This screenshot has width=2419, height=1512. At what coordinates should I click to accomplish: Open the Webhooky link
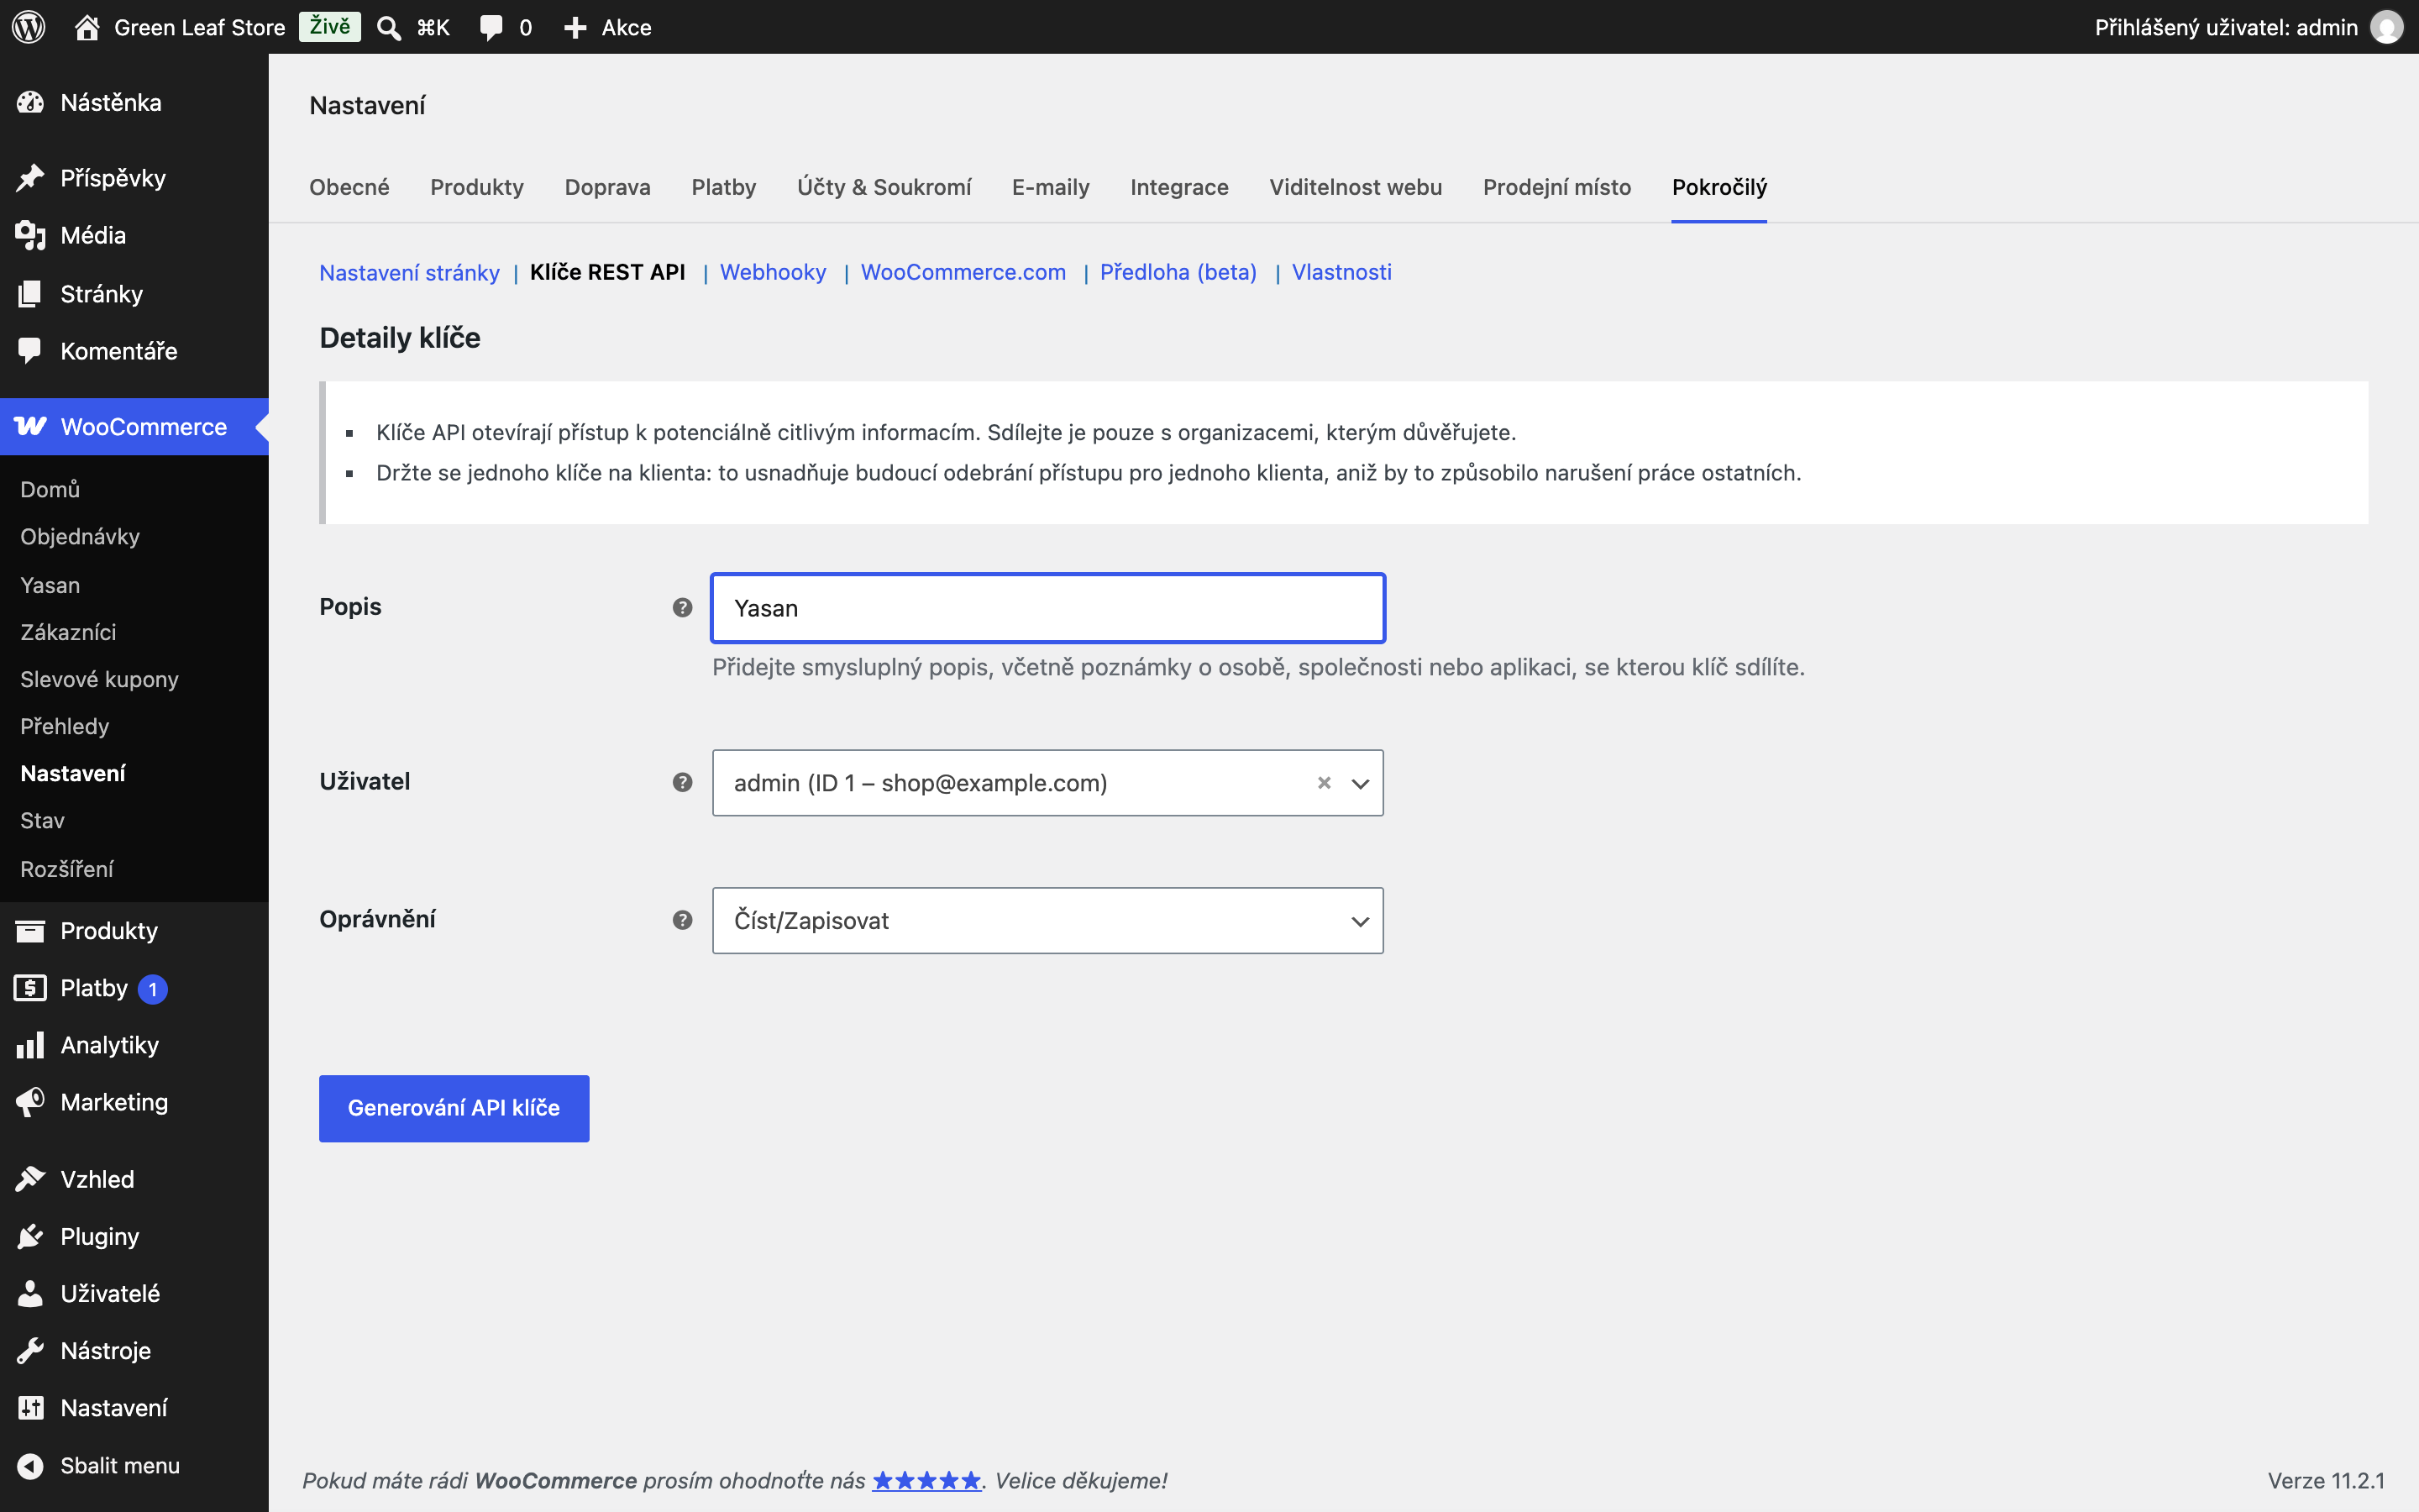point(773,272)
